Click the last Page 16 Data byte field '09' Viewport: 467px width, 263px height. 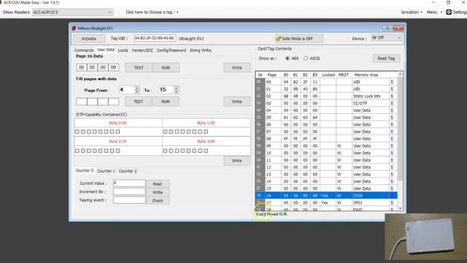pos(114,67)
